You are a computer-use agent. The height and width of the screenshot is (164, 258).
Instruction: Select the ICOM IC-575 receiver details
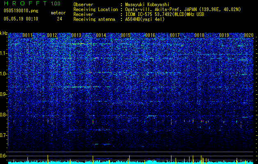click(164, 14)
